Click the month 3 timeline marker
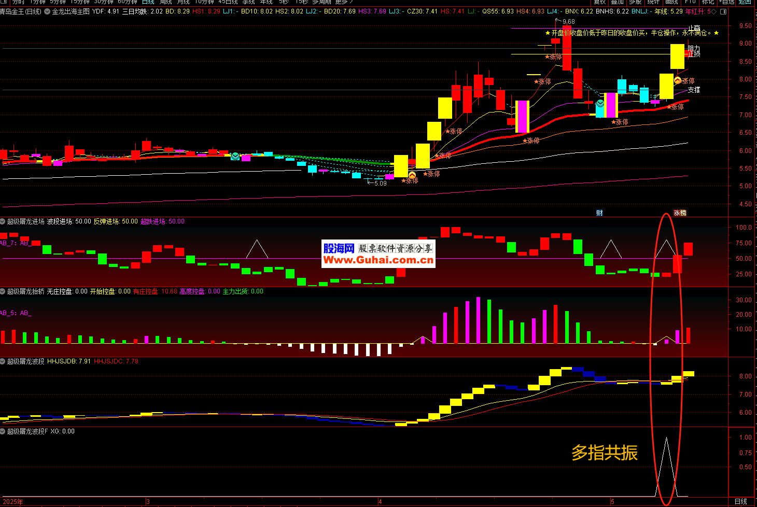 coord(148,502)
